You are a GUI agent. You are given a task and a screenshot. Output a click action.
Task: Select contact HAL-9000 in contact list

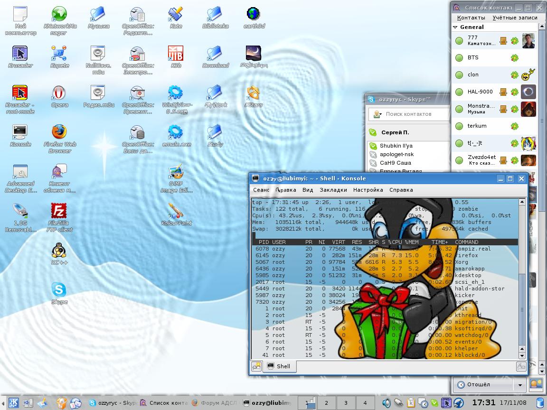pyautogui.click(x=494, y=92)
